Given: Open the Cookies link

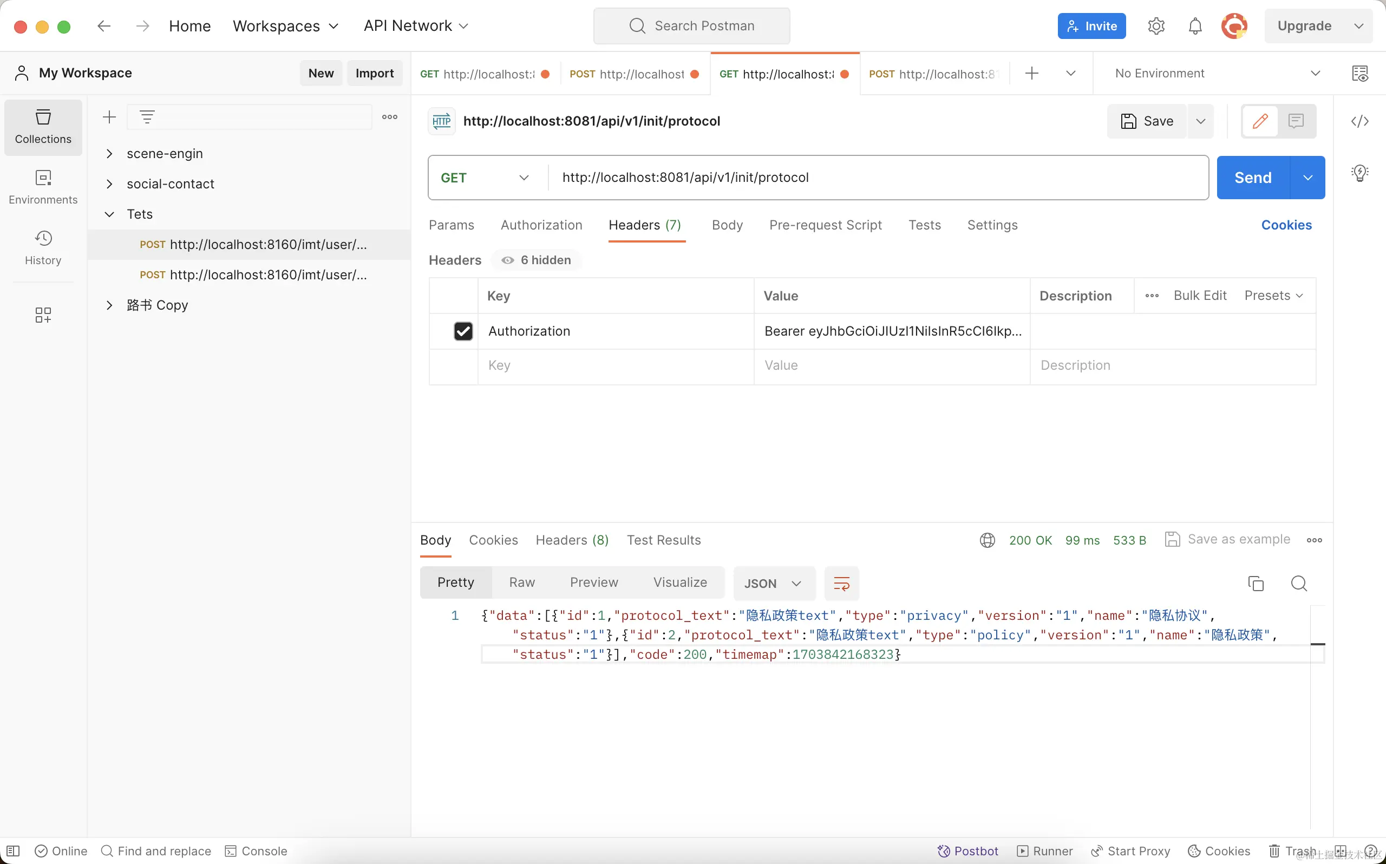Looking at the screenshot, I should (x=1285, y=225).
